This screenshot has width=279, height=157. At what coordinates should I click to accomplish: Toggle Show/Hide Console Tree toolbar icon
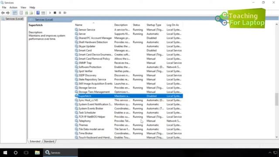15,13
